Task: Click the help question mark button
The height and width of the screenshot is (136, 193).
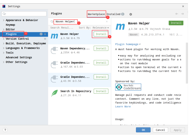Action: tap(5, 130)
